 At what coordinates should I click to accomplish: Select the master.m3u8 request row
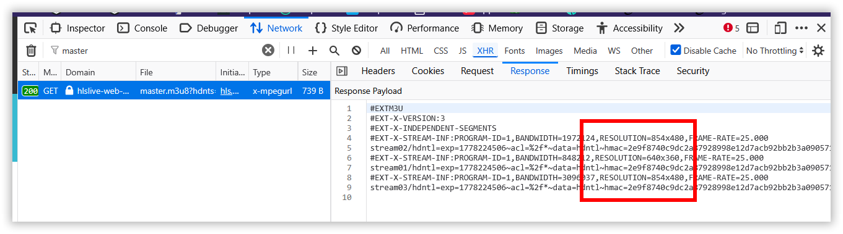175,91
